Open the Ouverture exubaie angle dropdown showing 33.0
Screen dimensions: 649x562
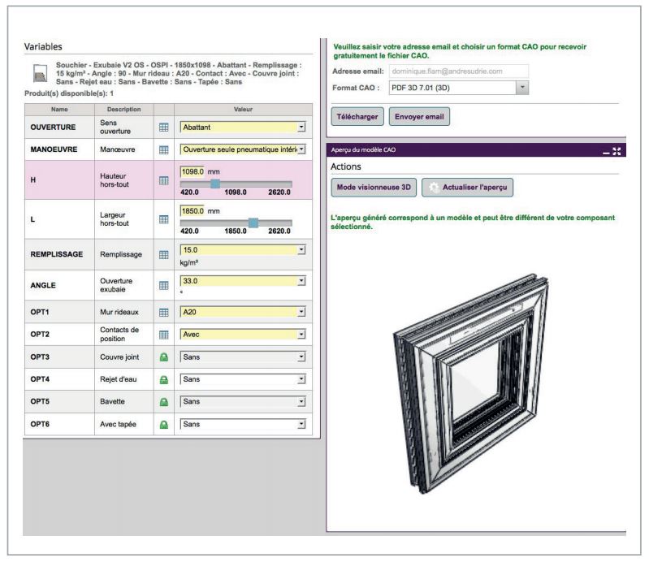tap(243, 281)
